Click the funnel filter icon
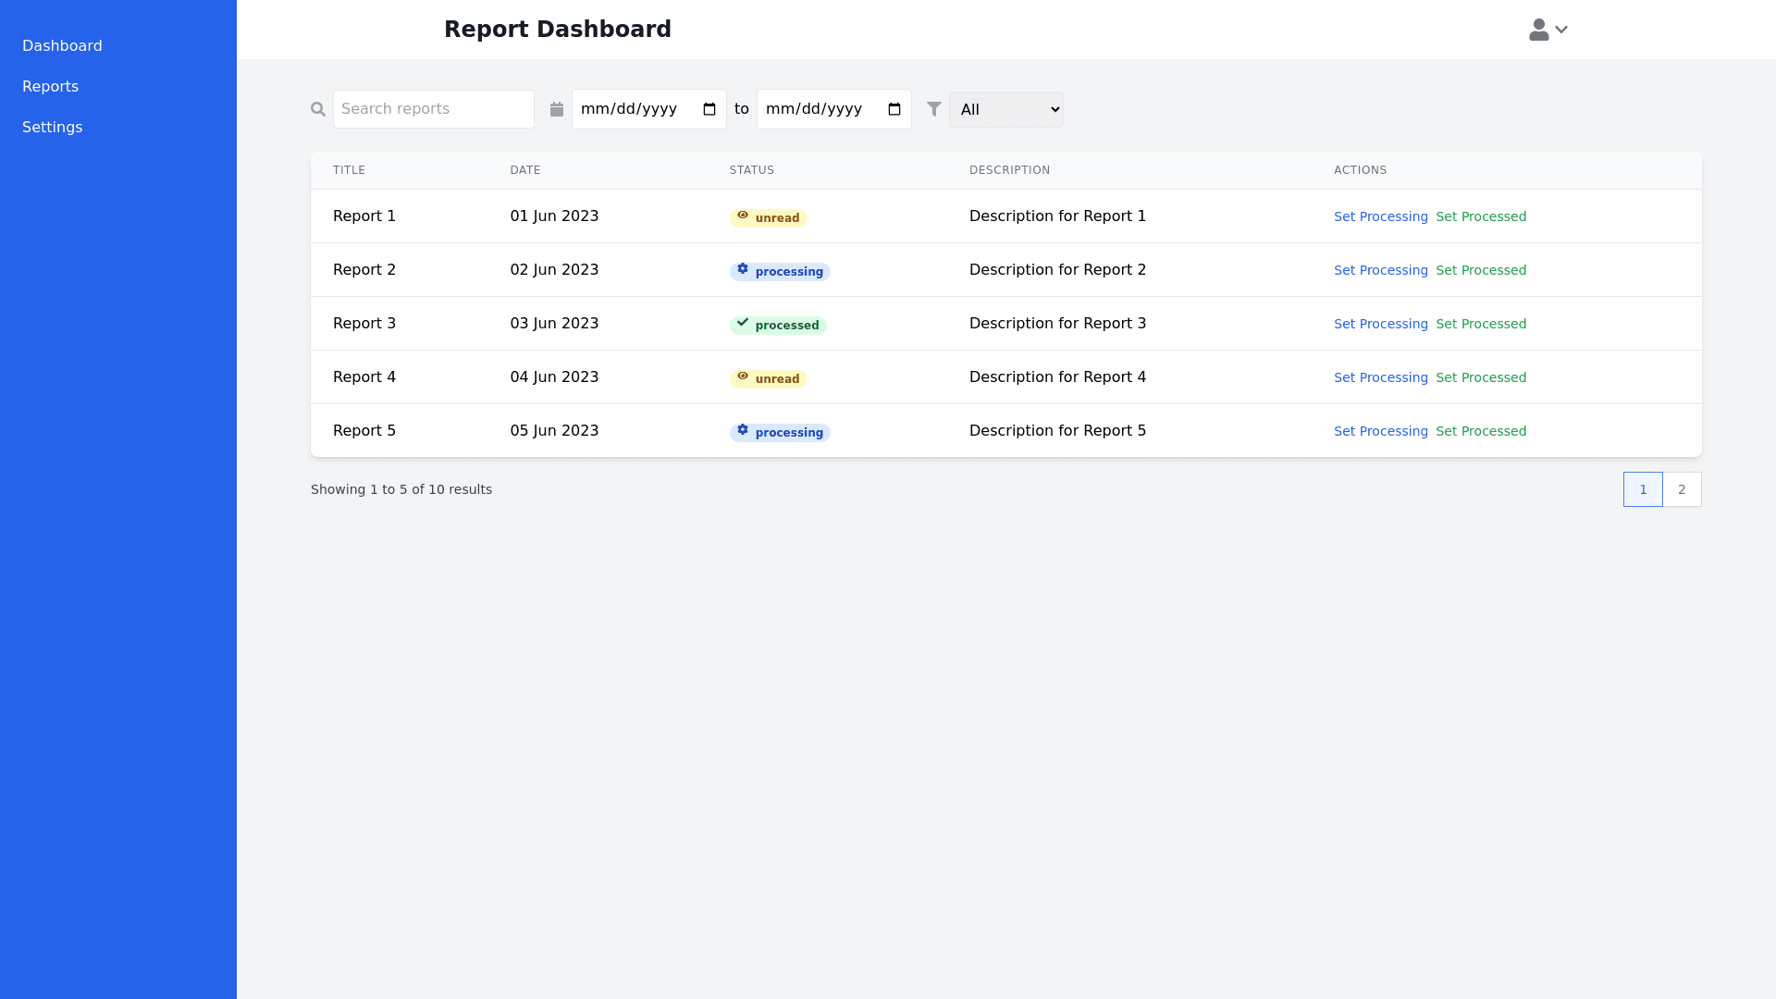The height and width of the screenshot is (999, 1776). click(934, 109)
